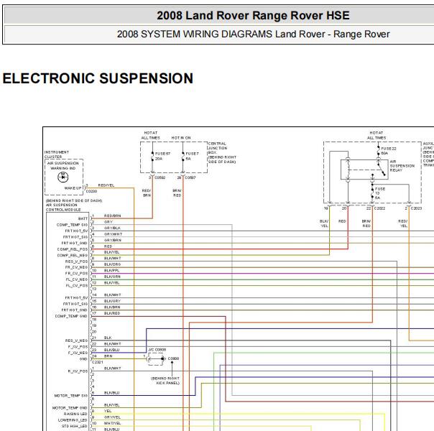Click the 'C0230' connector label
The height and width of the screenshot is (431, 434).
tap(91, 191)
